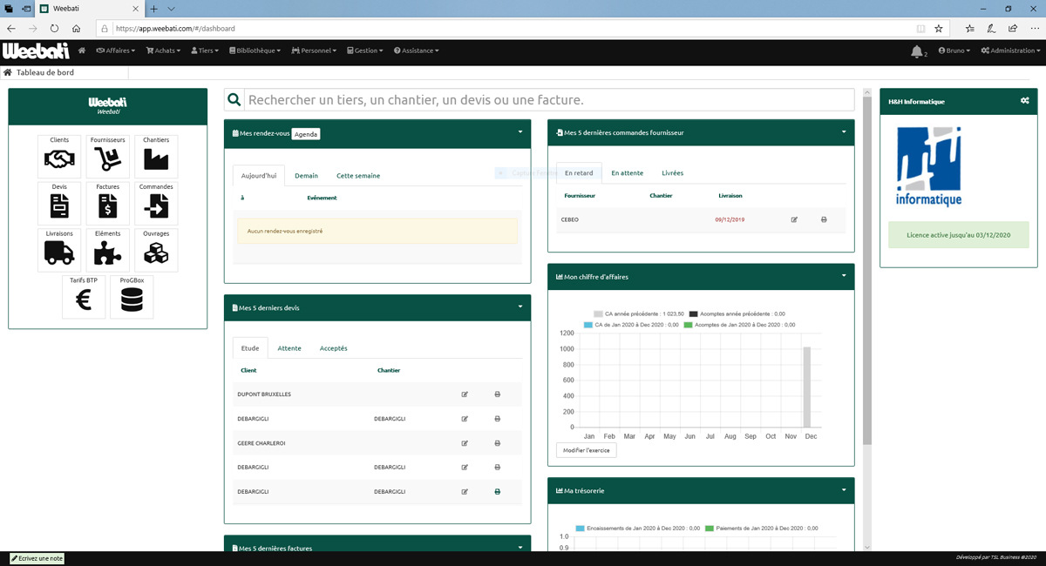Screen dimensions: 1046x566
Task: Click the notifications bell icon
Action: (916, 51)
